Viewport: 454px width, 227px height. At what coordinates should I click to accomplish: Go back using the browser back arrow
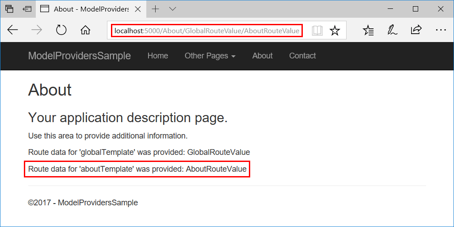point(12,30)
